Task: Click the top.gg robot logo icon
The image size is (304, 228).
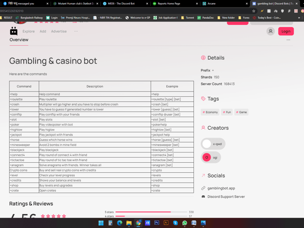Action: tap(14, 31)
